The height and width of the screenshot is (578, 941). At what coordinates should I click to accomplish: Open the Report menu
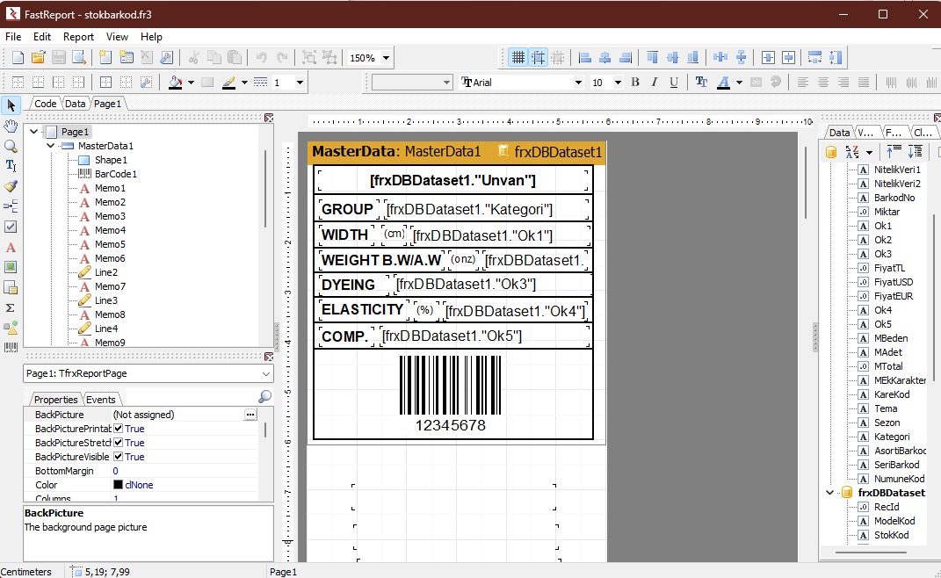coord(78,37)
